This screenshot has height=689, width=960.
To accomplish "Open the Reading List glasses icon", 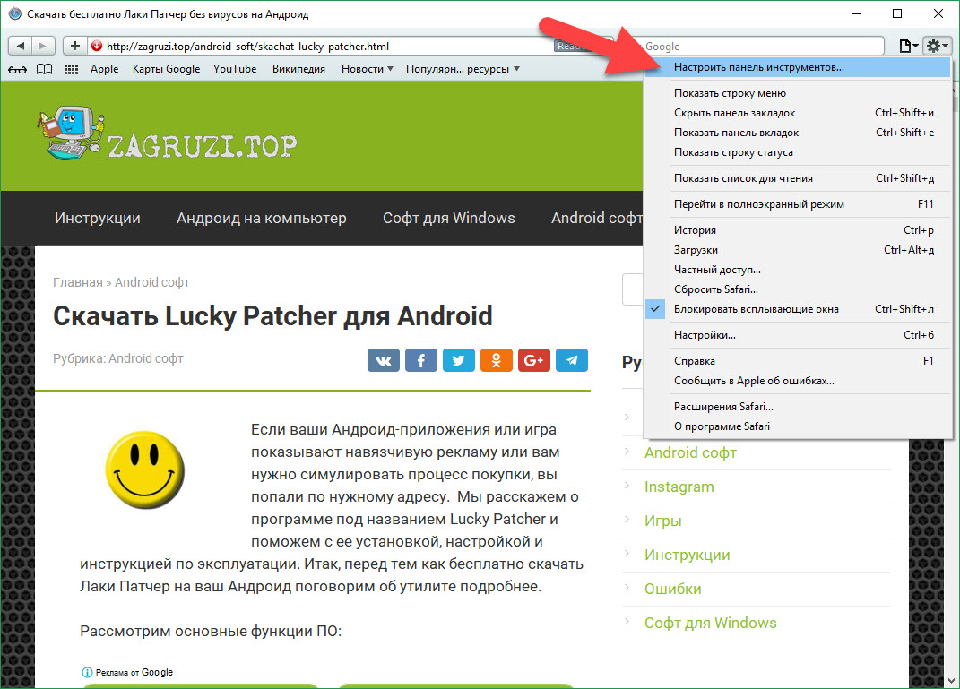I will point(17,69).
